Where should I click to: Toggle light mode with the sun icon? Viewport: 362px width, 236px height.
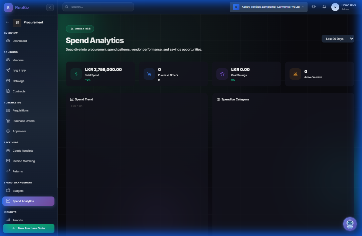point(313,6)
